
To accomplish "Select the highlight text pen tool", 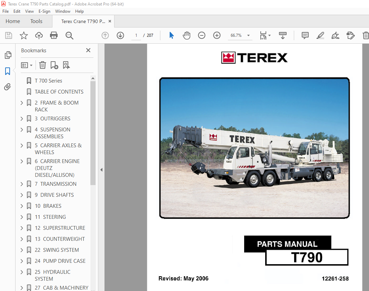I will (320, 35).
